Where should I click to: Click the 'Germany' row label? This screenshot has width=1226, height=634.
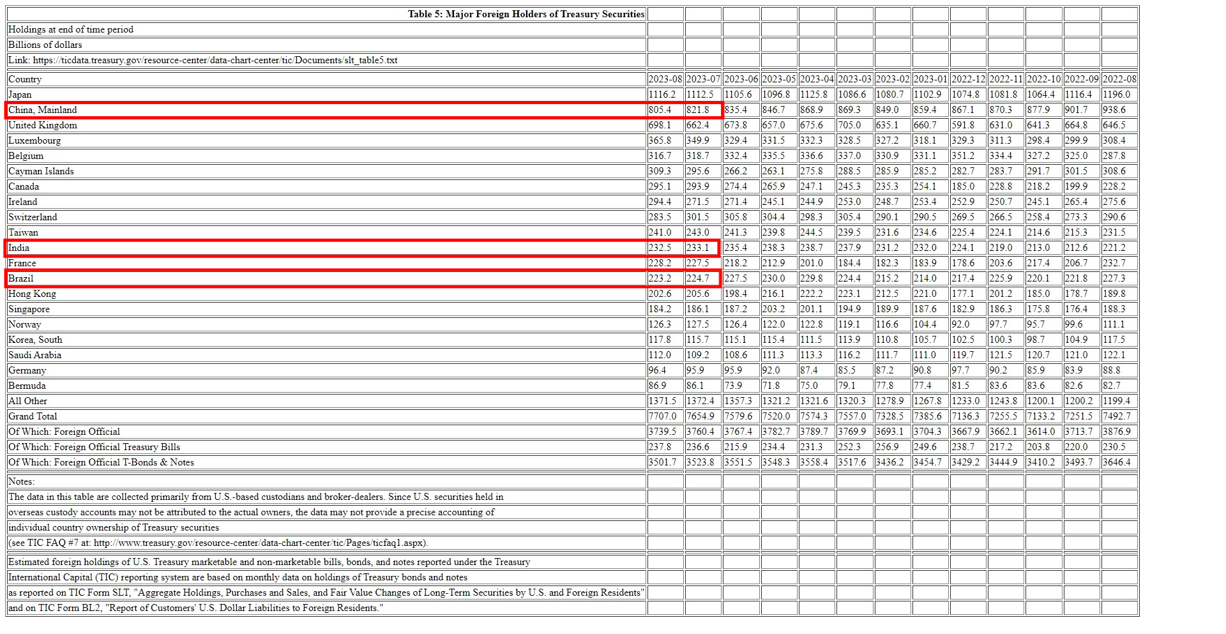(x=326, y=370)
